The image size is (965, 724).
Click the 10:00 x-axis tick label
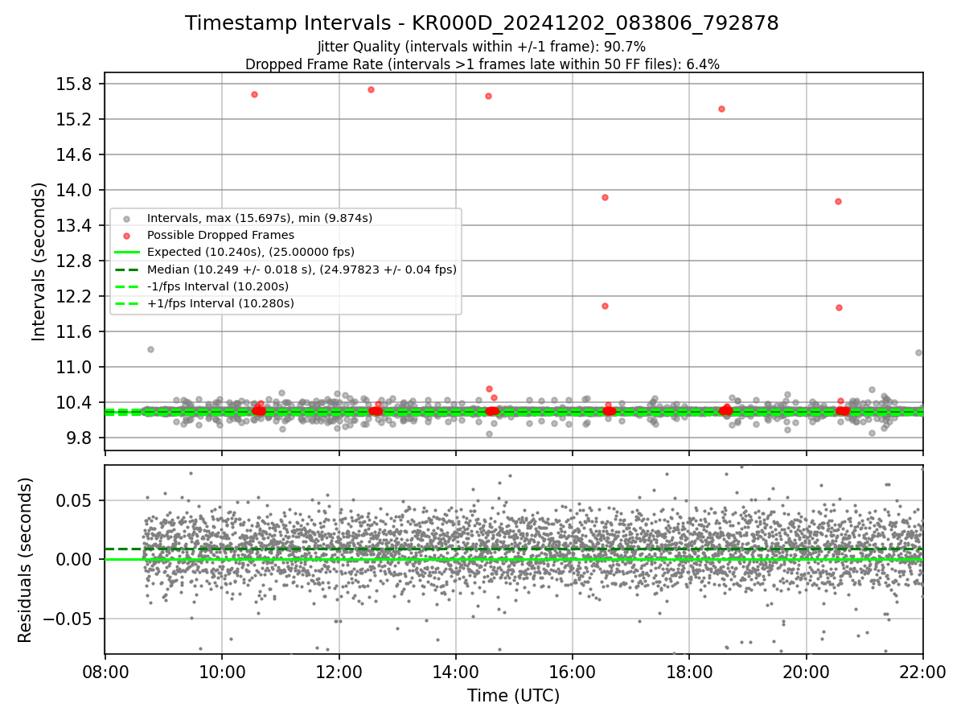pyautogui.click(x=222, y=673)
